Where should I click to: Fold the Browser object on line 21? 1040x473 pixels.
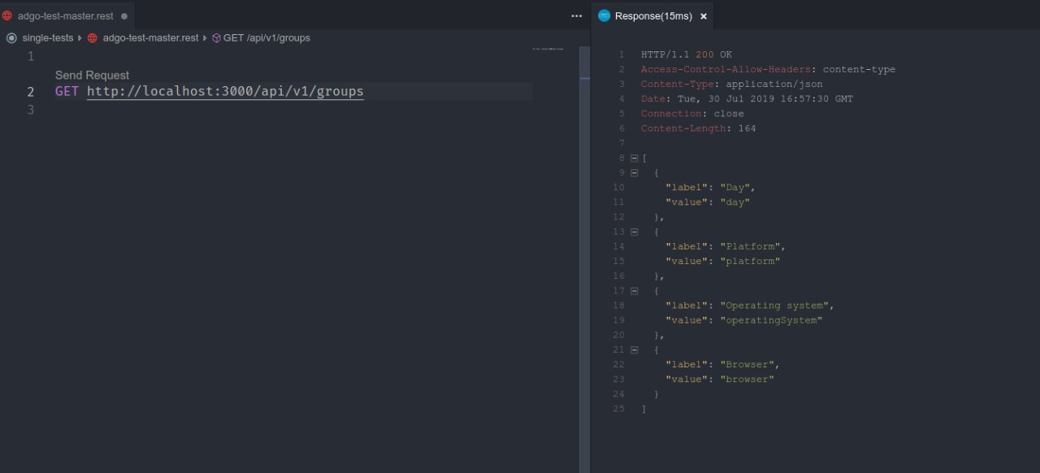coord(635,349)
